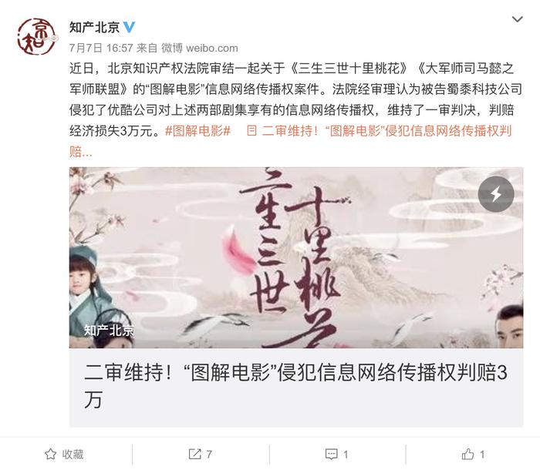540x470 pixels.
Task: Expand the post options chevron menu
Action: point(518,19)
